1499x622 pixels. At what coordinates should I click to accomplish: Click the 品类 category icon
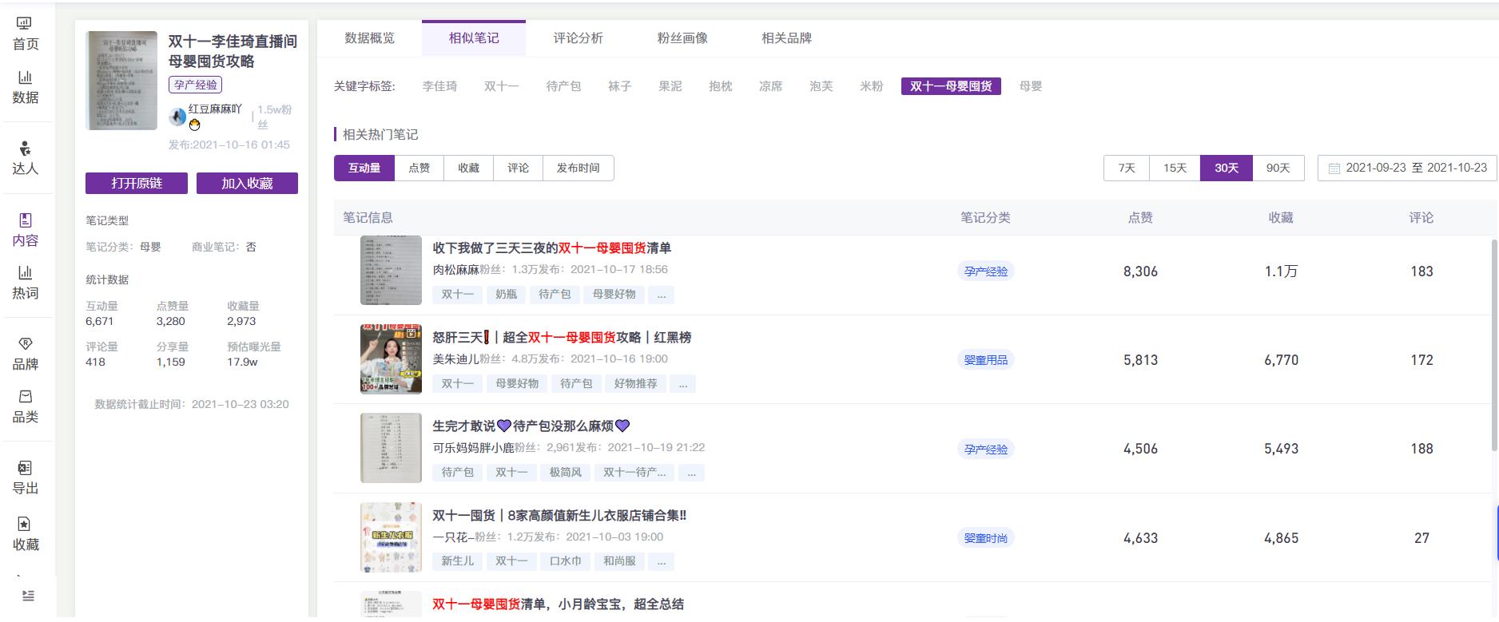click(x=25, y=397)
